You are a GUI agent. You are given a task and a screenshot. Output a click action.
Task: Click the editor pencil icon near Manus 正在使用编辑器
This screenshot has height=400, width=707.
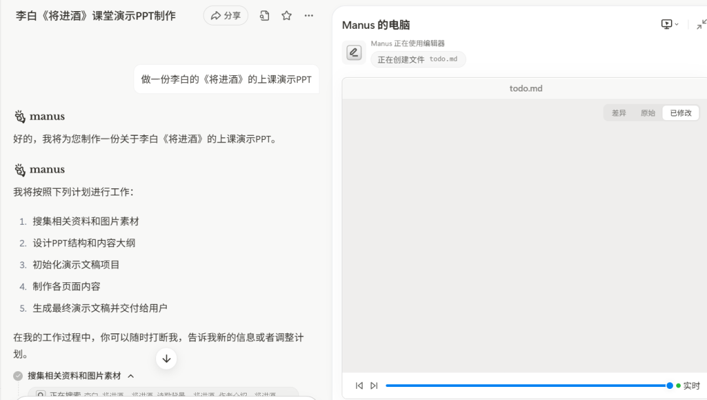(353, 52)
